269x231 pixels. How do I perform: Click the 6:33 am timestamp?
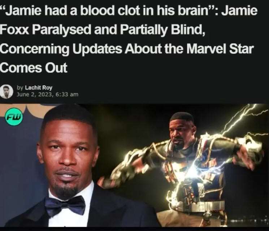[67, 95]
